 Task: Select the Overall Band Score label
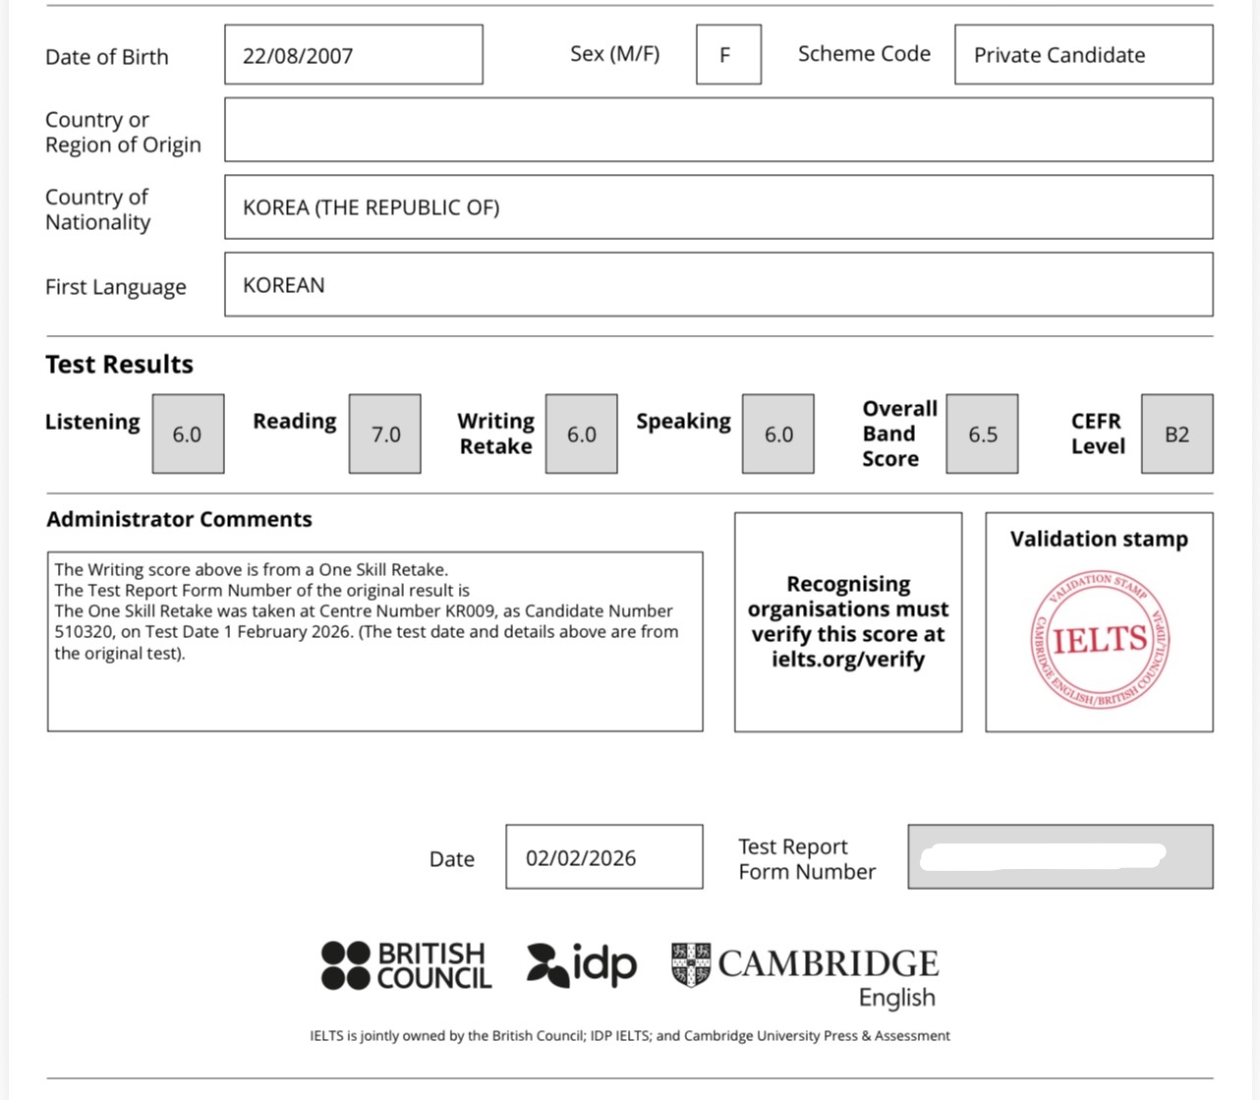coord(899,434)
